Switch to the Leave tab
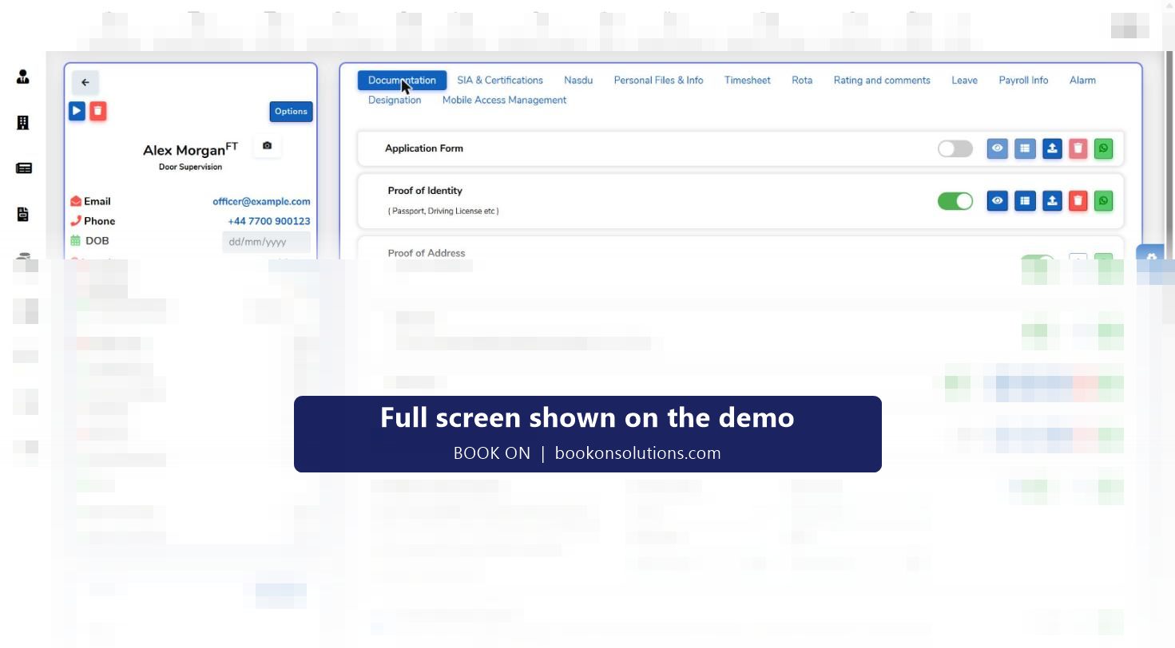1175x648 pixels. 964,80
